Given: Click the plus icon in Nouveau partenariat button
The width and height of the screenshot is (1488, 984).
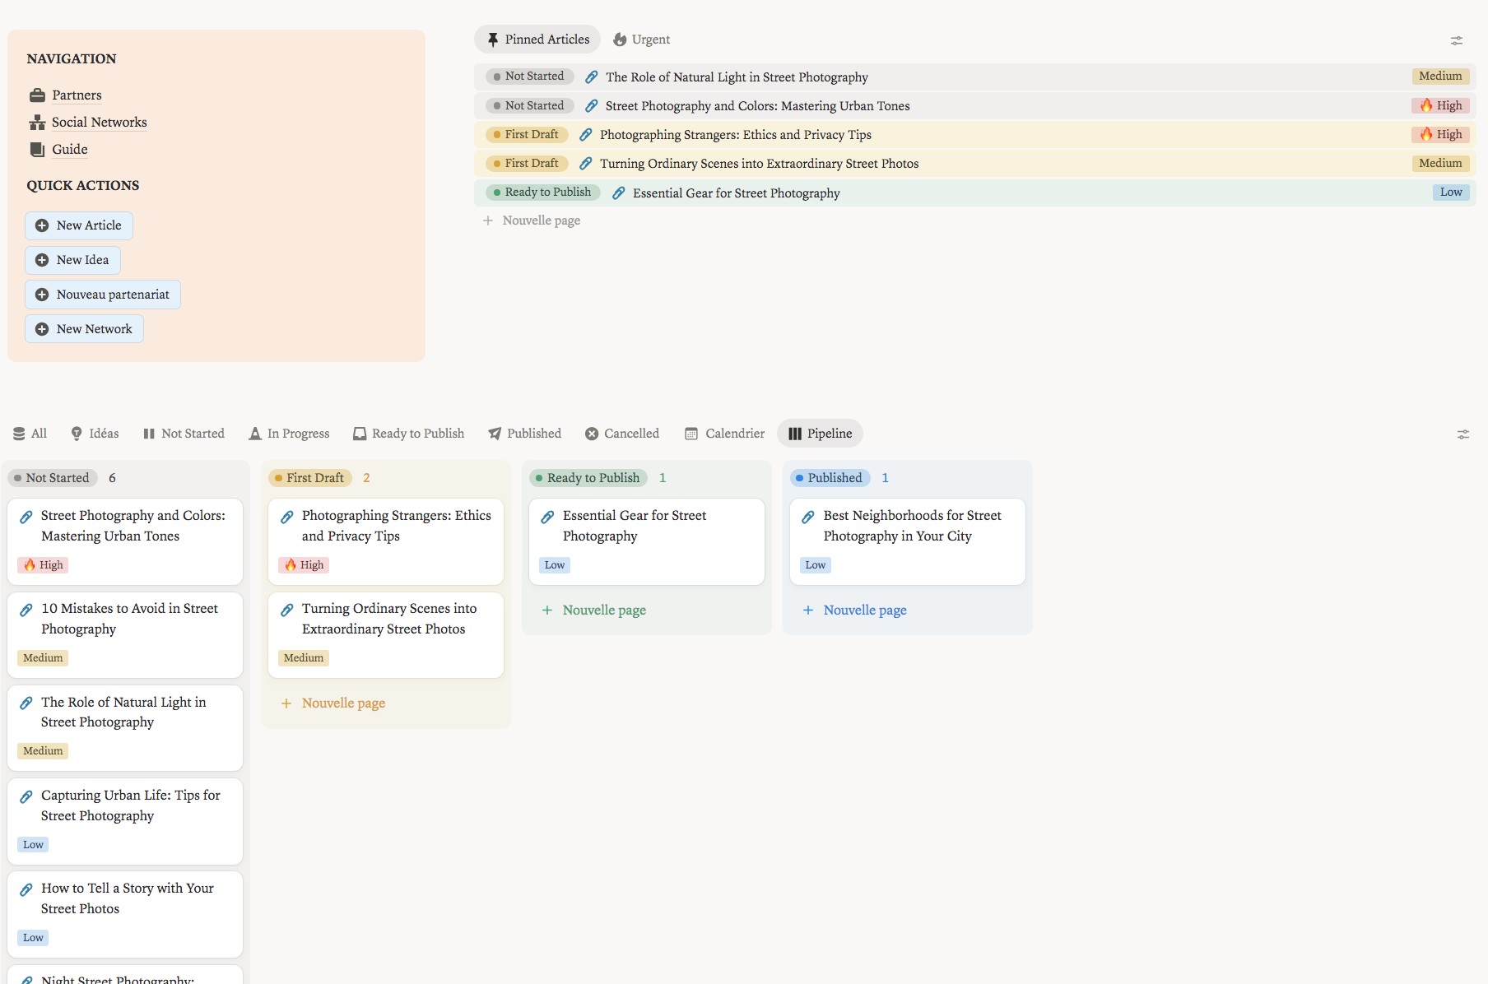Looking at the screenshot, I should [x=42, y=295].
